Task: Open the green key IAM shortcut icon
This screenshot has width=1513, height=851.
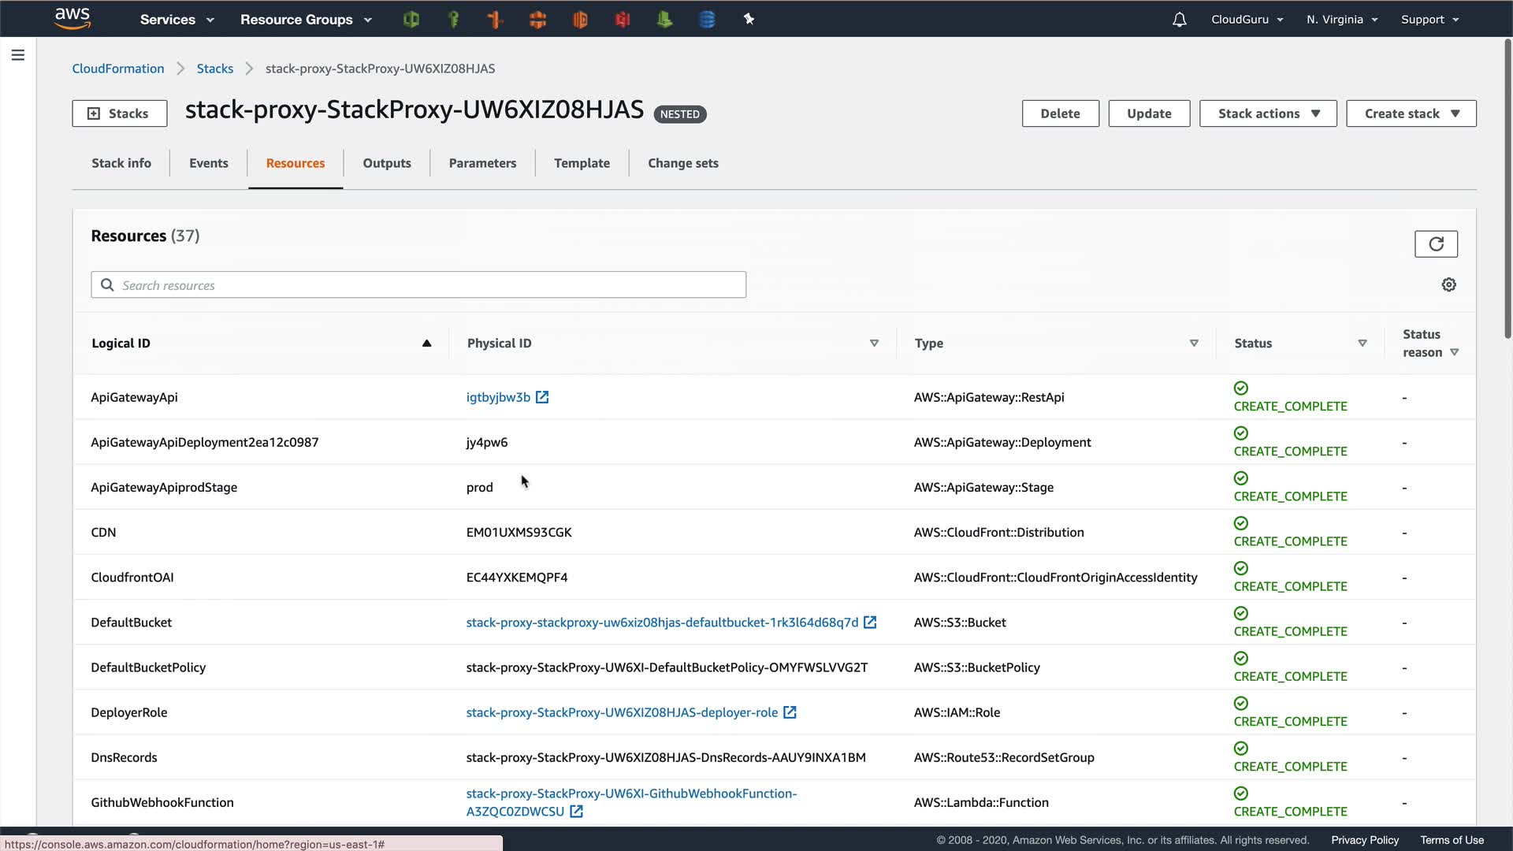Action: click(453, 20)
